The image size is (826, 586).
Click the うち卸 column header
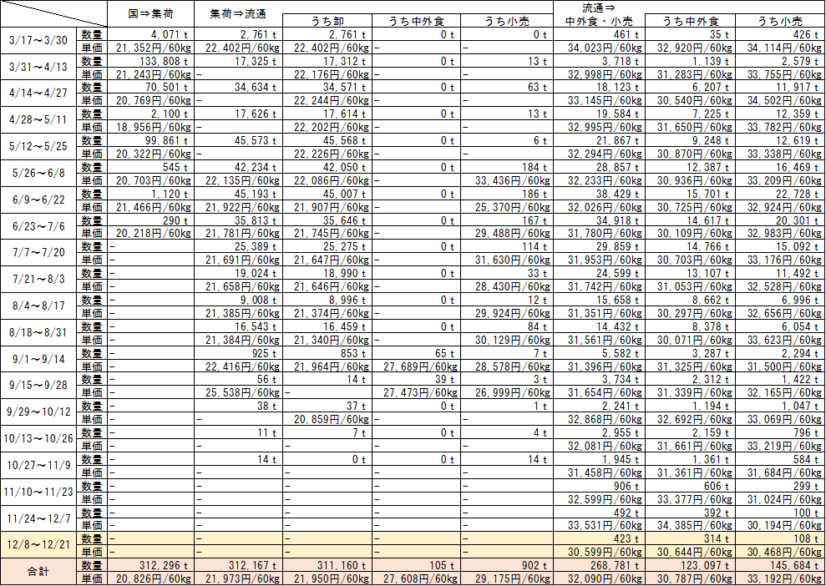coord(327,21)
